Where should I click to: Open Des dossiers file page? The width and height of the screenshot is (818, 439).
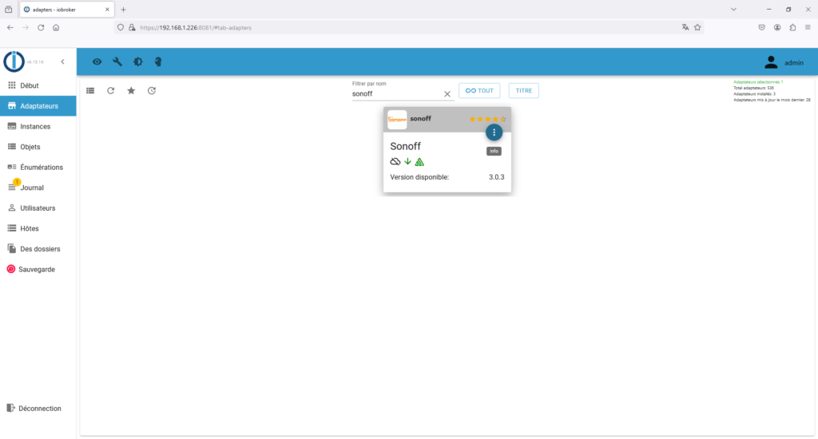[x=38, y=249]
